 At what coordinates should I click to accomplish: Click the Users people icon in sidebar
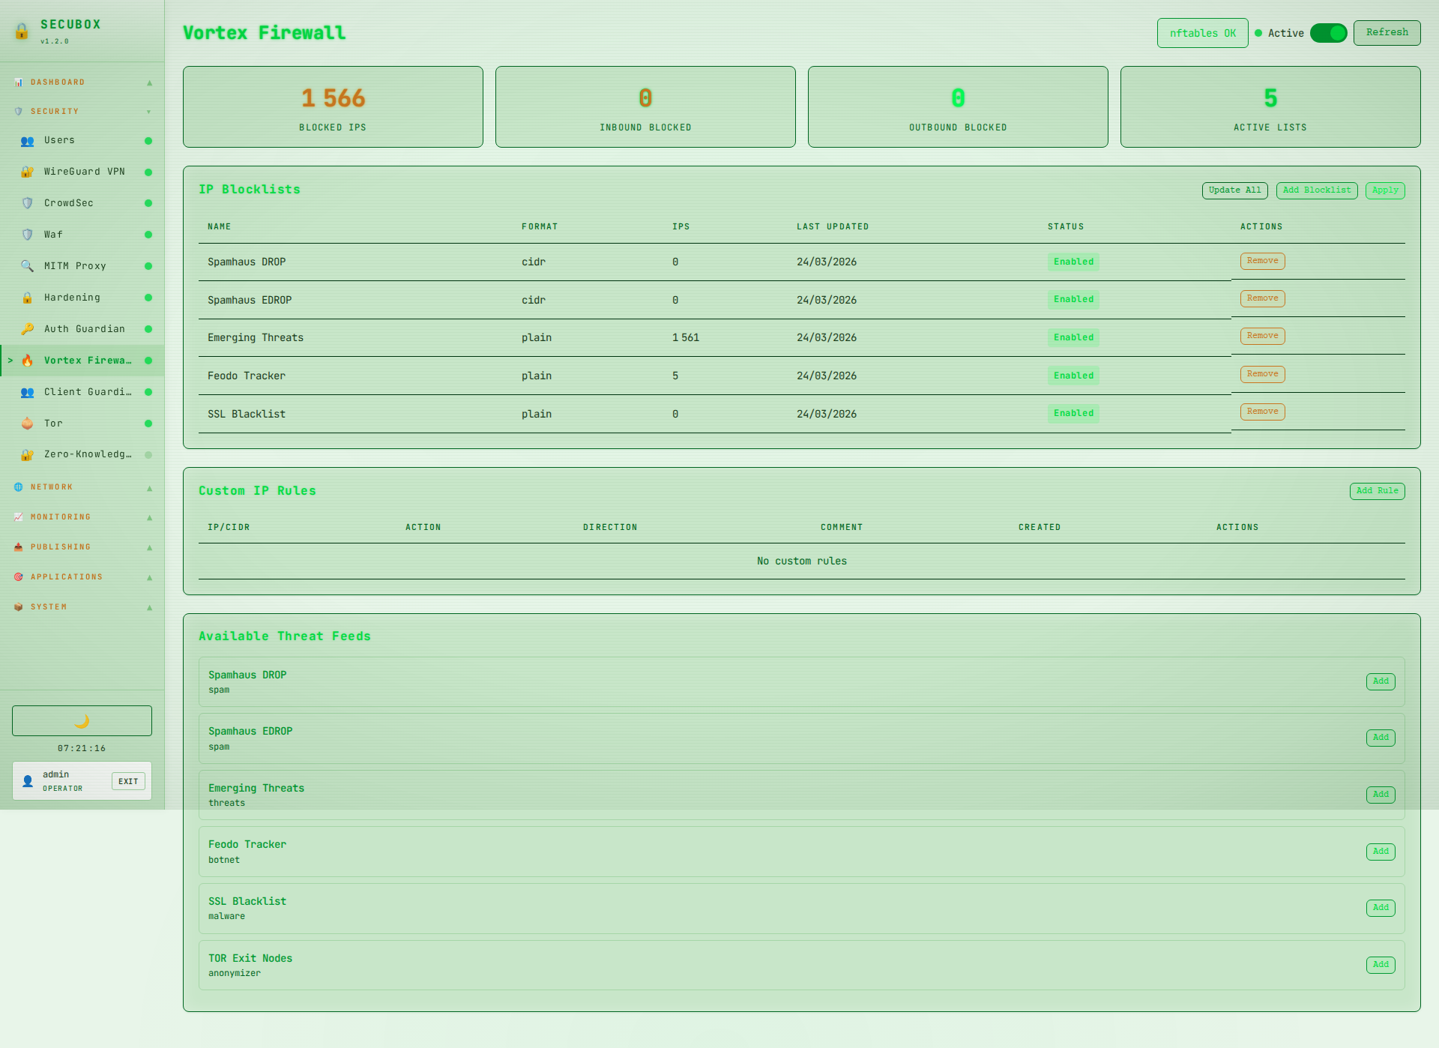[28, 141]
